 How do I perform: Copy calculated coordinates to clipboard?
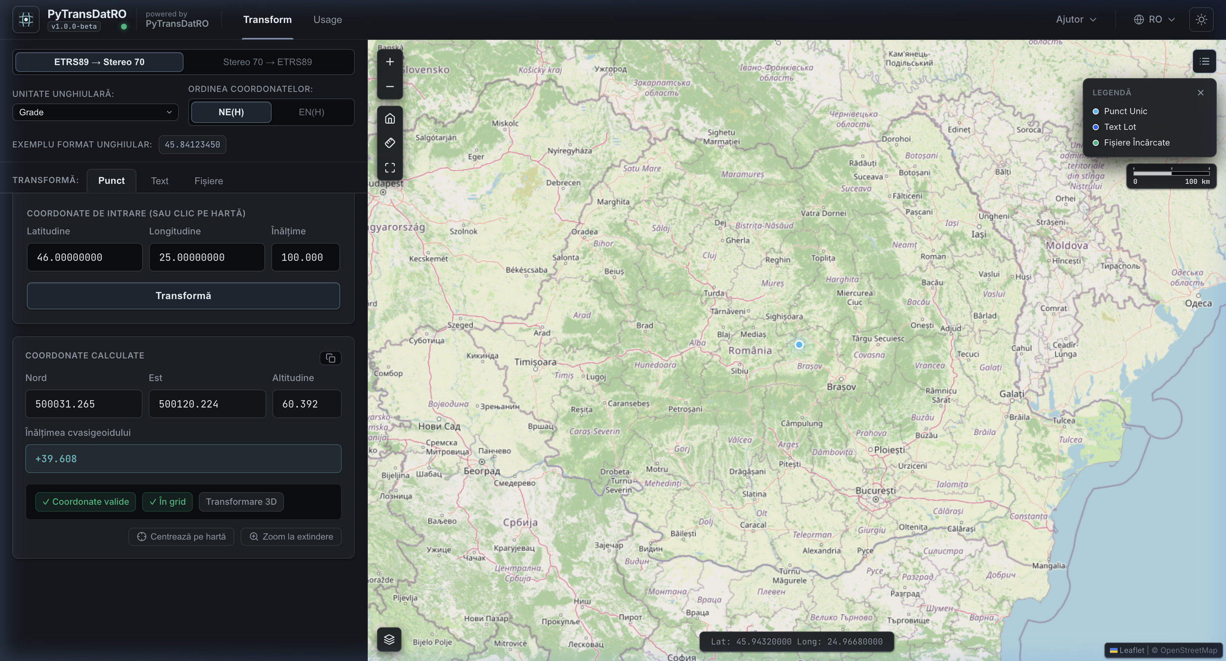pos(331,358)
